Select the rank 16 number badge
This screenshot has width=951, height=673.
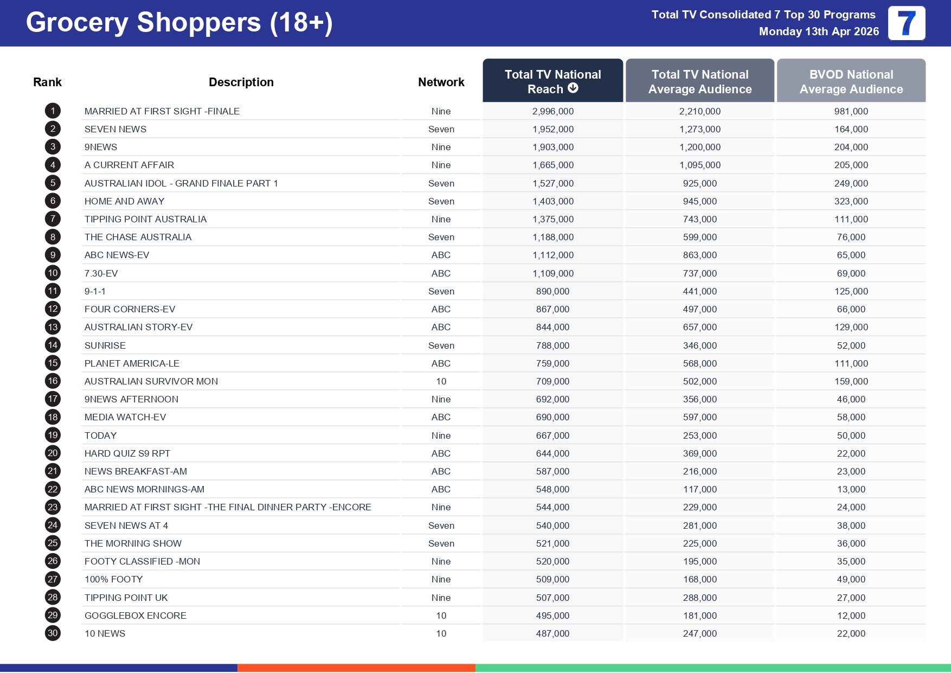click(x=53, y=381)
